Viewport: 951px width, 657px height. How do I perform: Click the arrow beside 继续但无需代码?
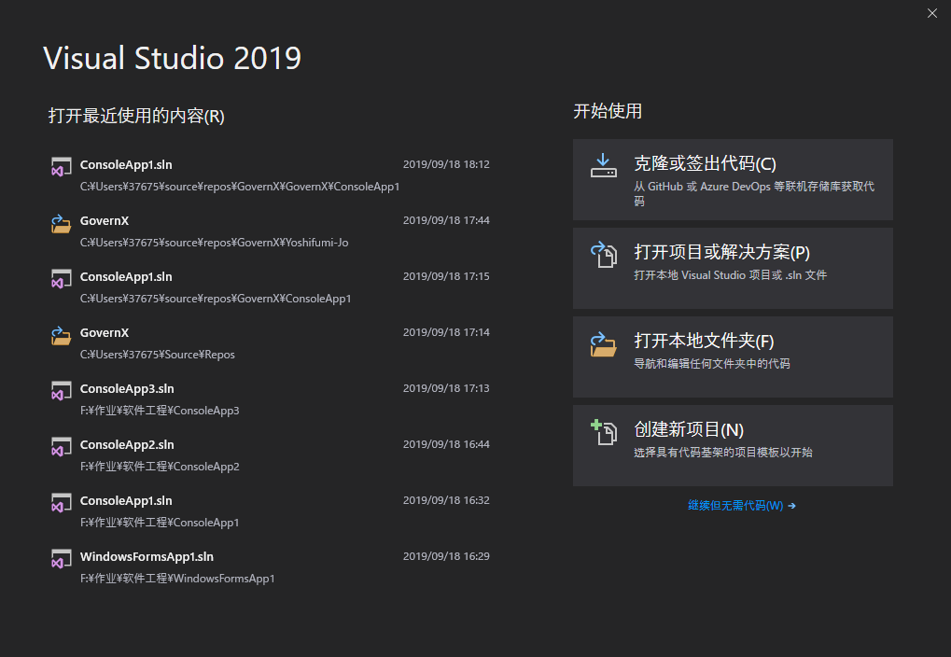click(x=791, y=505)
